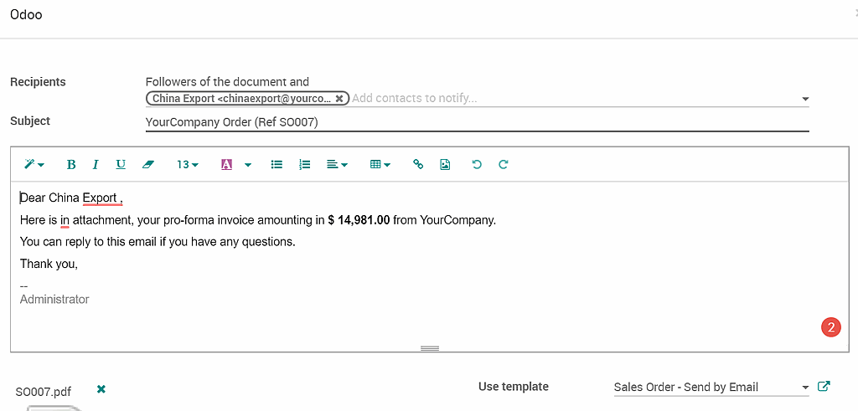Open the insert table dropdown
The height and width of the screenshot is (411, 858).
pyautogui.click(x=380, y=165)
